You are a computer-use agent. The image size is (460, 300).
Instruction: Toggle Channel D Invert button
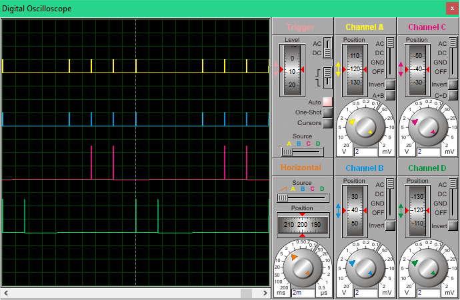point(453,225)
